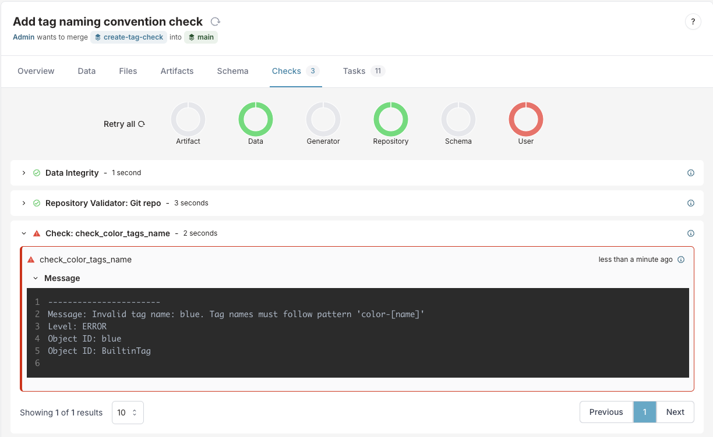This screenshot has height=437, width=713.
Task: Select the Artifact checks status ring
Action: point(188,119)
